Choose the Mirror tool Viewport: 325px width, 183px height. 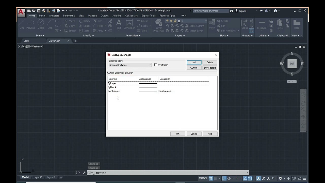click(85, 26)
